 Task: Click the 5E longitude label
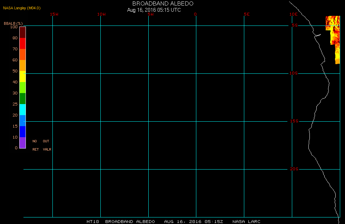click(247, 14)
